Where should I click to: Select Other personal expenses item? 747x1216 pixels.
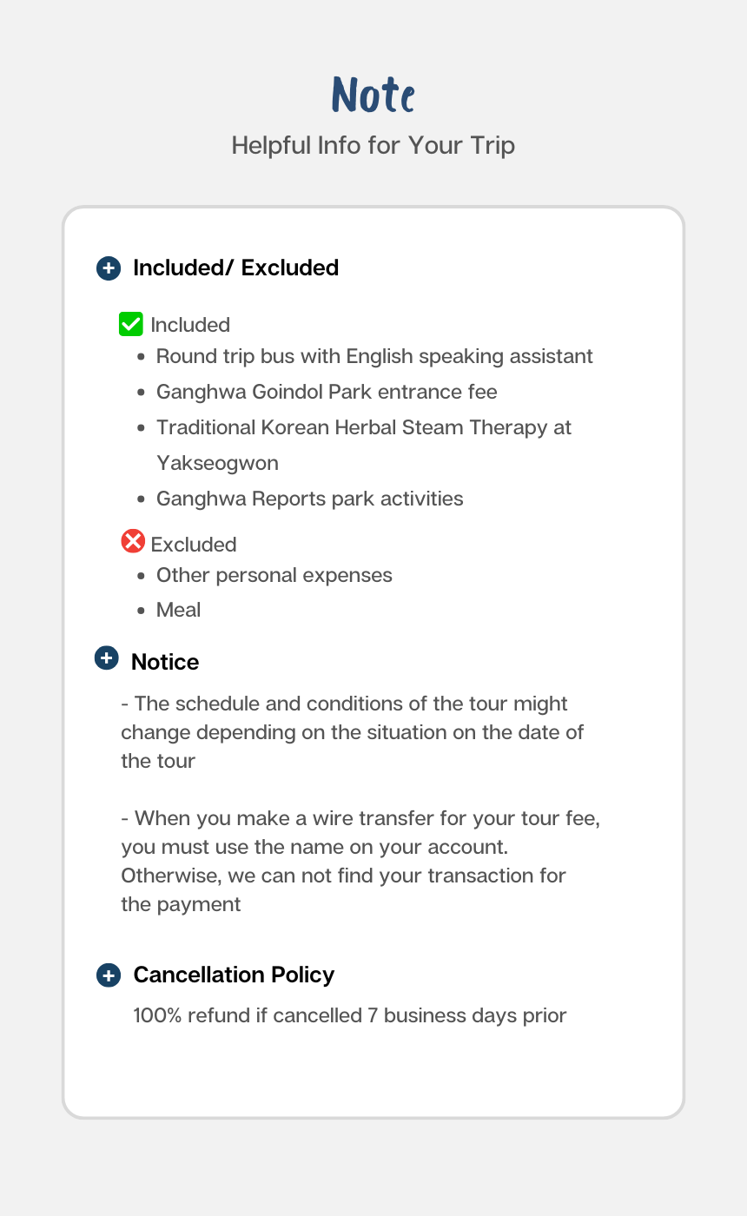point(274,575)
